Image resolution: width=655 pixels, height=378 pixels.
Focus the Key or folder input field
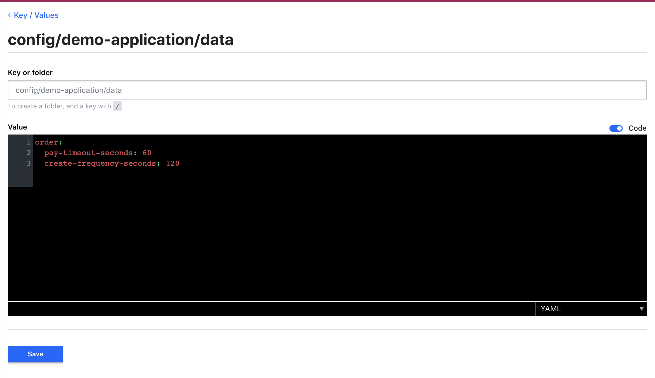click(327, 90)
